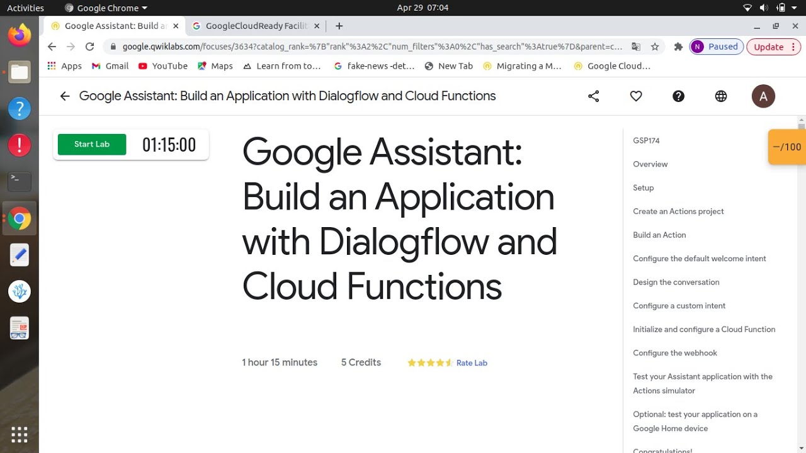Open Apps bookmark shortcut
This screenshot has height=453, width=806.
tap(64, 65)
